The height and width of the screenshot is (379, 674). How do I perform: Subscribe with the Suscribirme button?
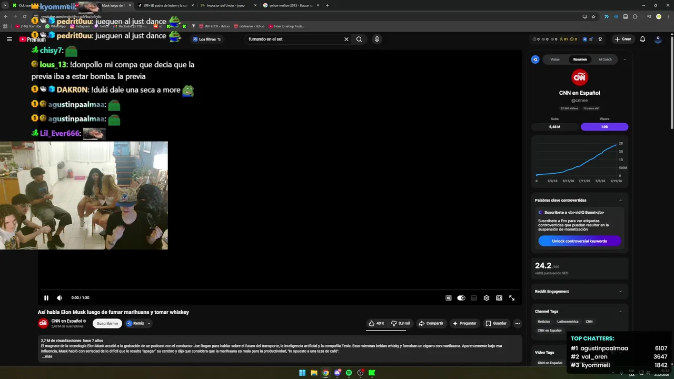click(107, 323)
